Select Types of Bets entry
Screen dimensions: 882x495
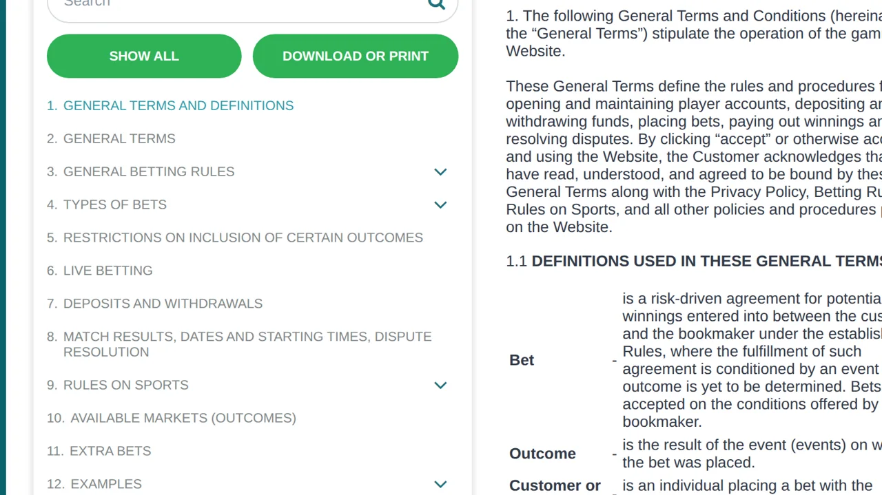107,204
